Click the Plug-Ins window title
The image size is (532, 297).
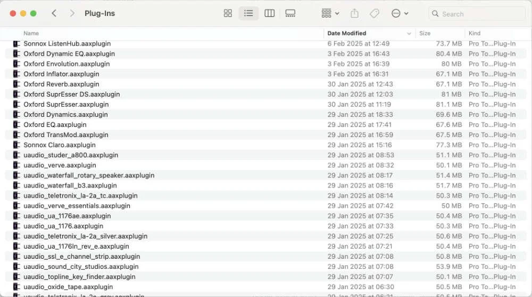[x=100, y=13]
